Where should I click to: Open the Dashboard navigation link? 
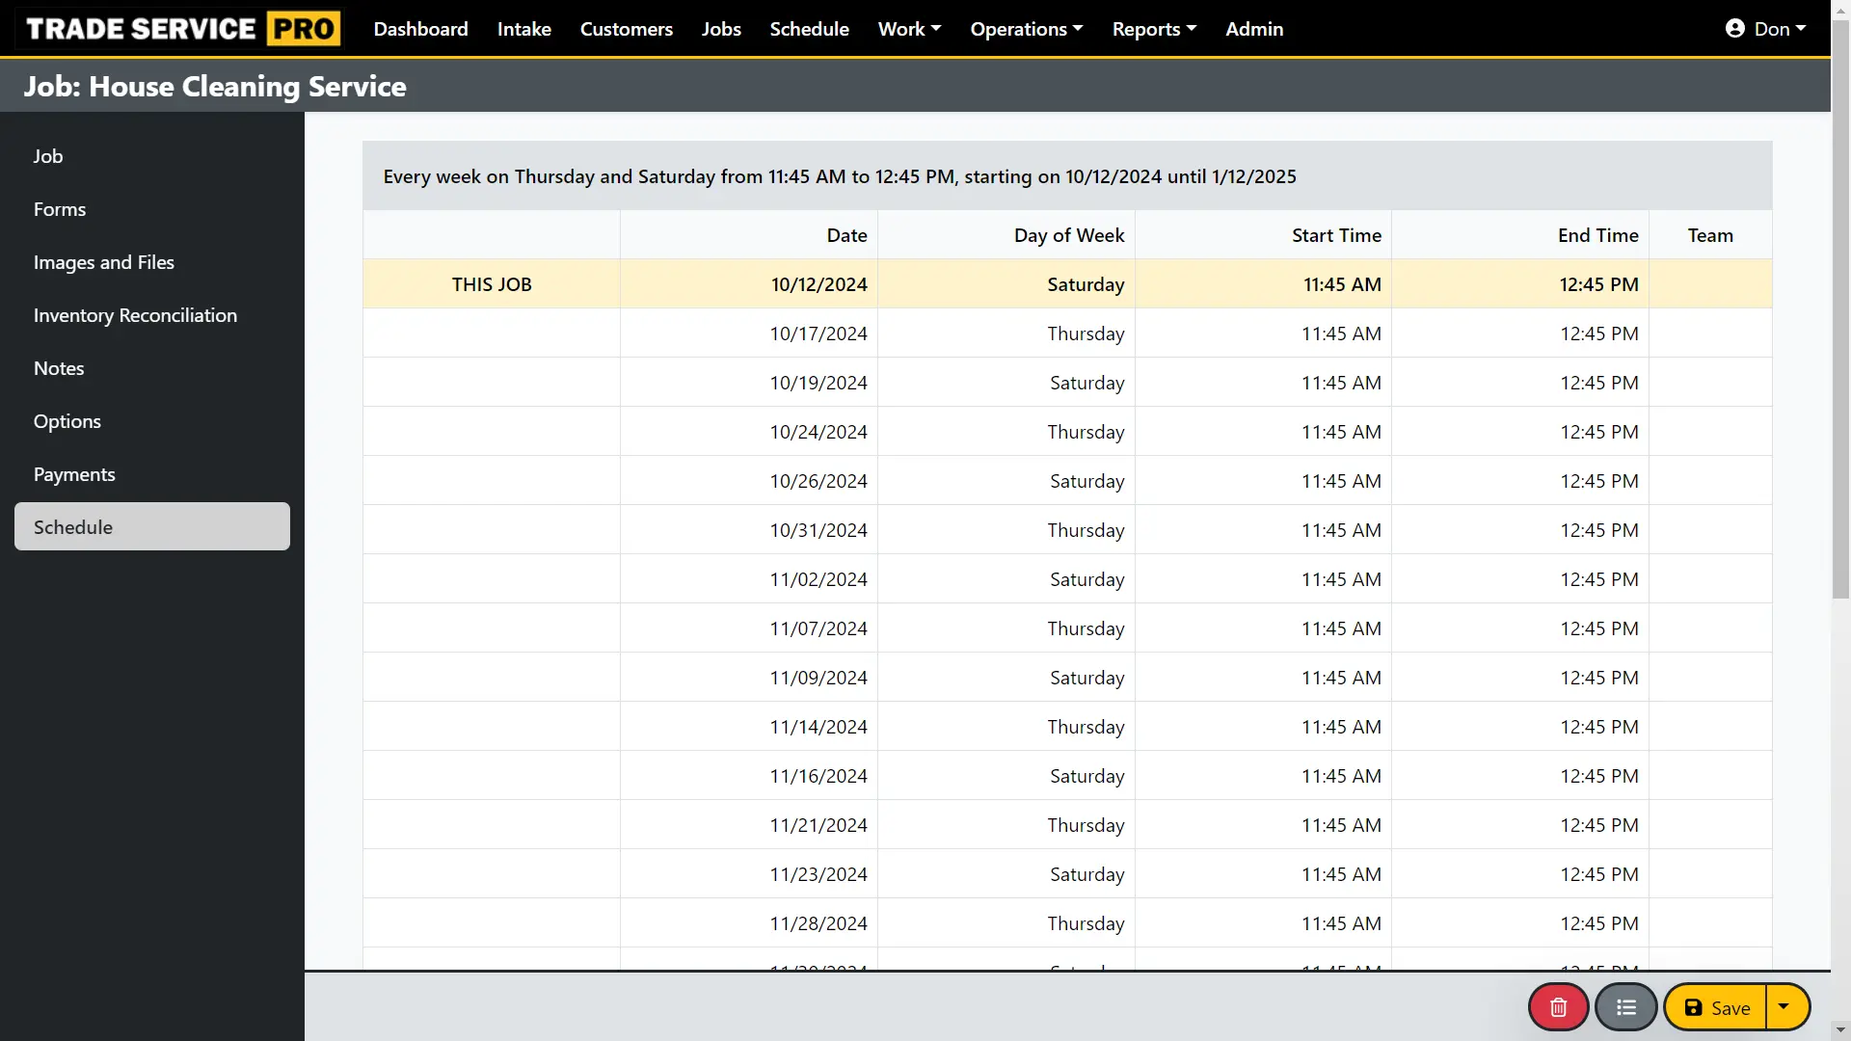tap(420, 28)
